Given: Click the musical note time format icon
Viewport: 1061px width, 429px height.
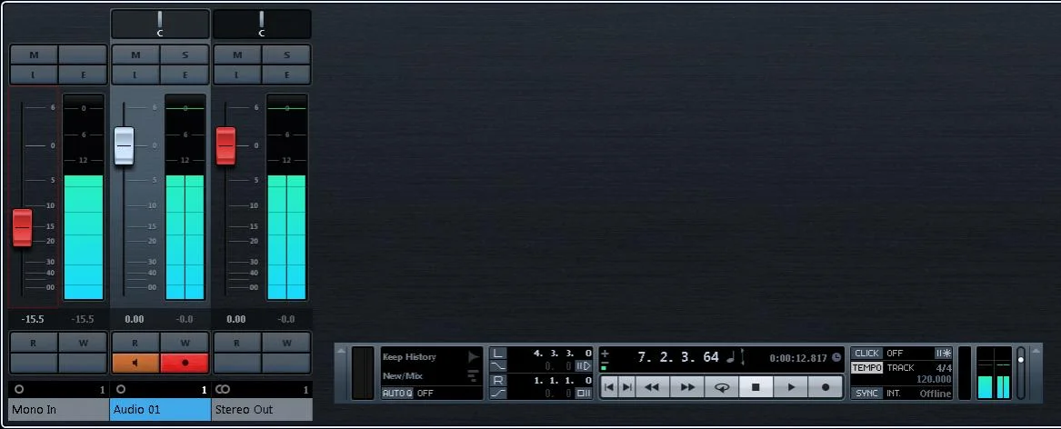Looking at the screenshot, I should 730,356.
